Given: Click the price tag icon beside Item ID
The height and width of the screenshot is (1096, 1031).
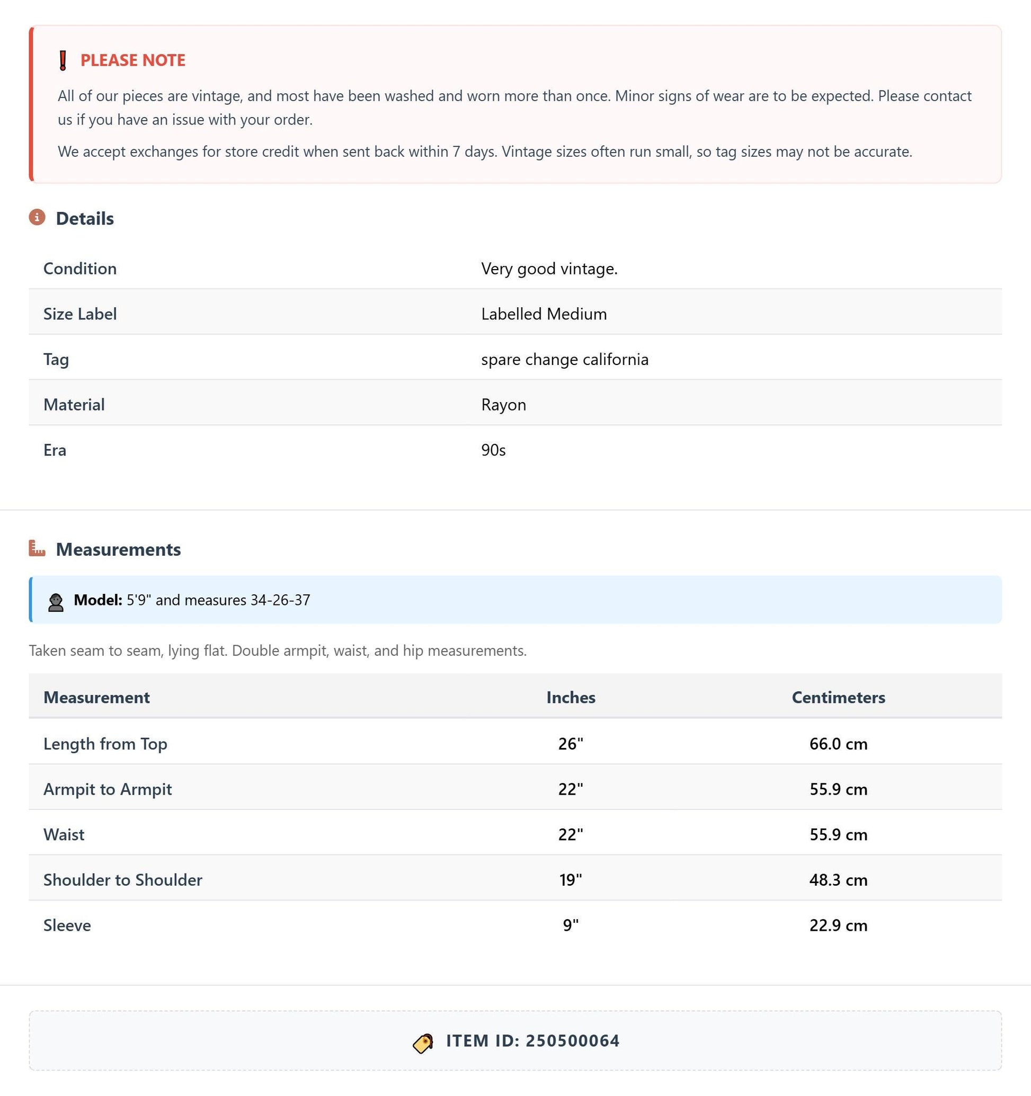Looking at the screenshot, I should [423, 1042].
